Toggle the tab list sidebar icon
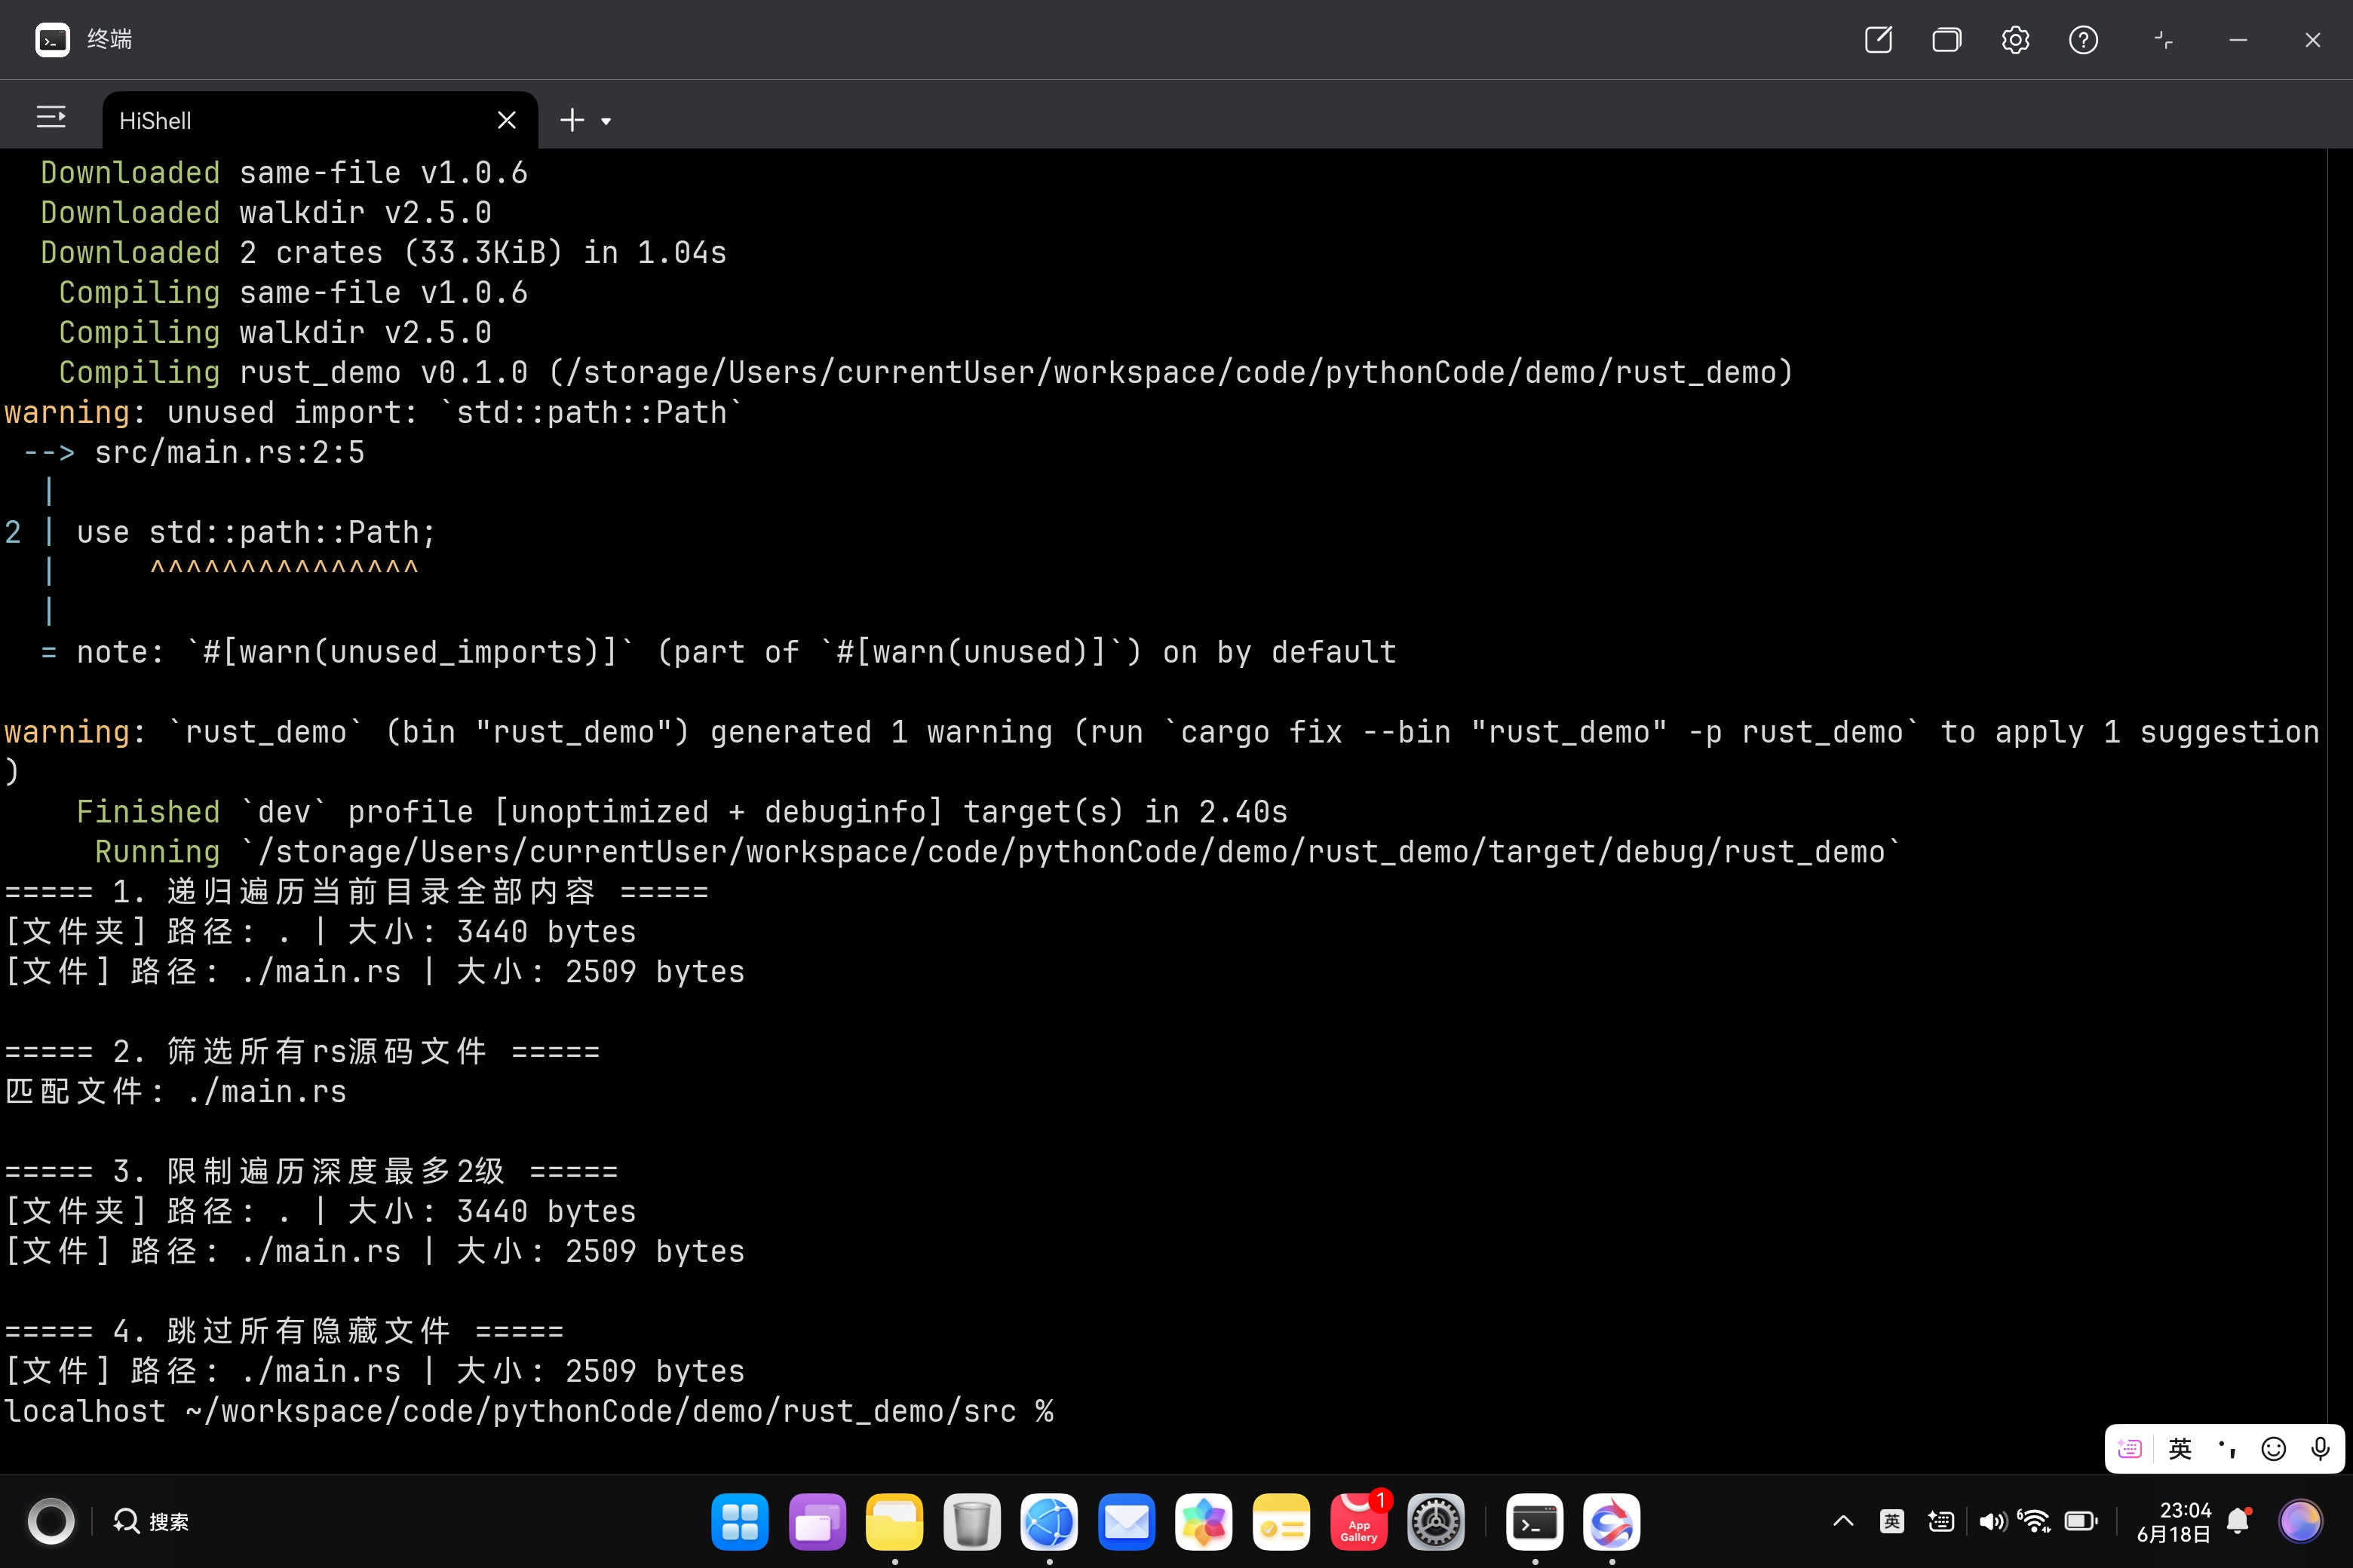The height and width of the screenshot is (1568, 2353). click(51, 118)
